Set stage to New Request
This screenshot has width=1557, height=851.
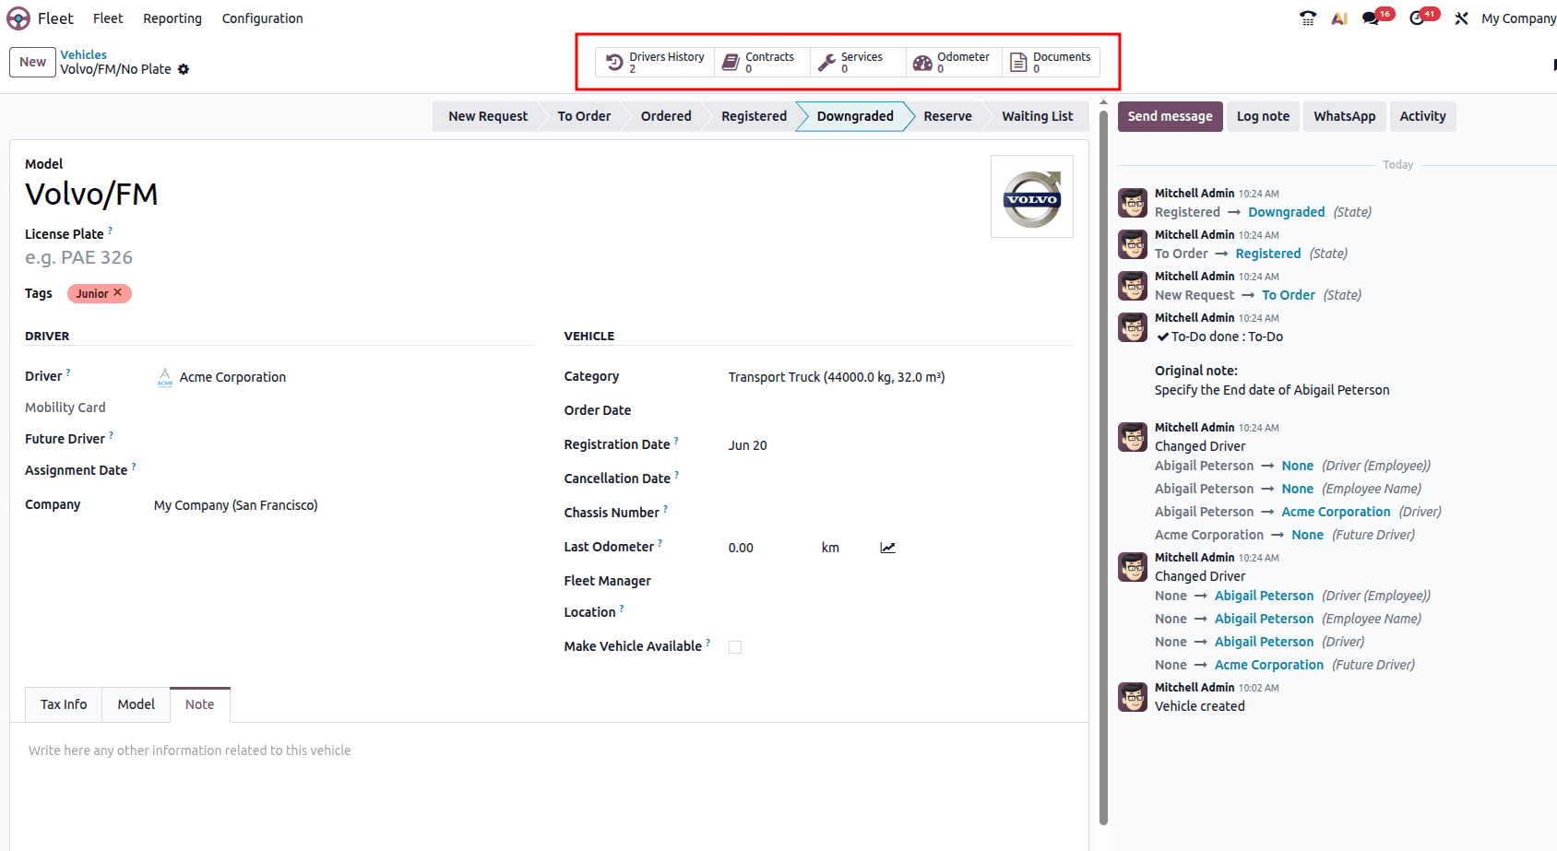488,116
